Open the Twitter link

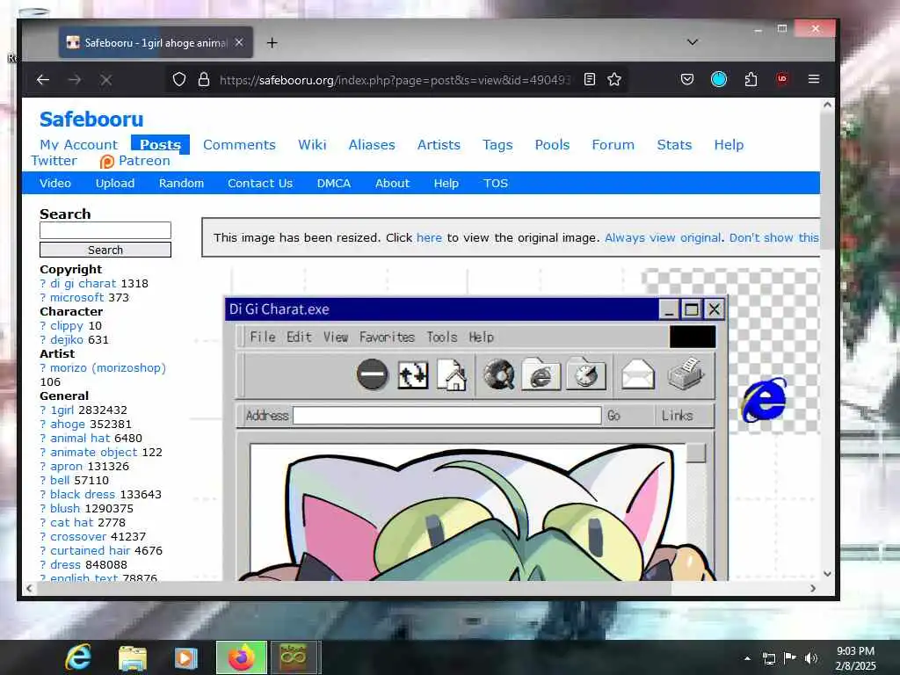54,161
